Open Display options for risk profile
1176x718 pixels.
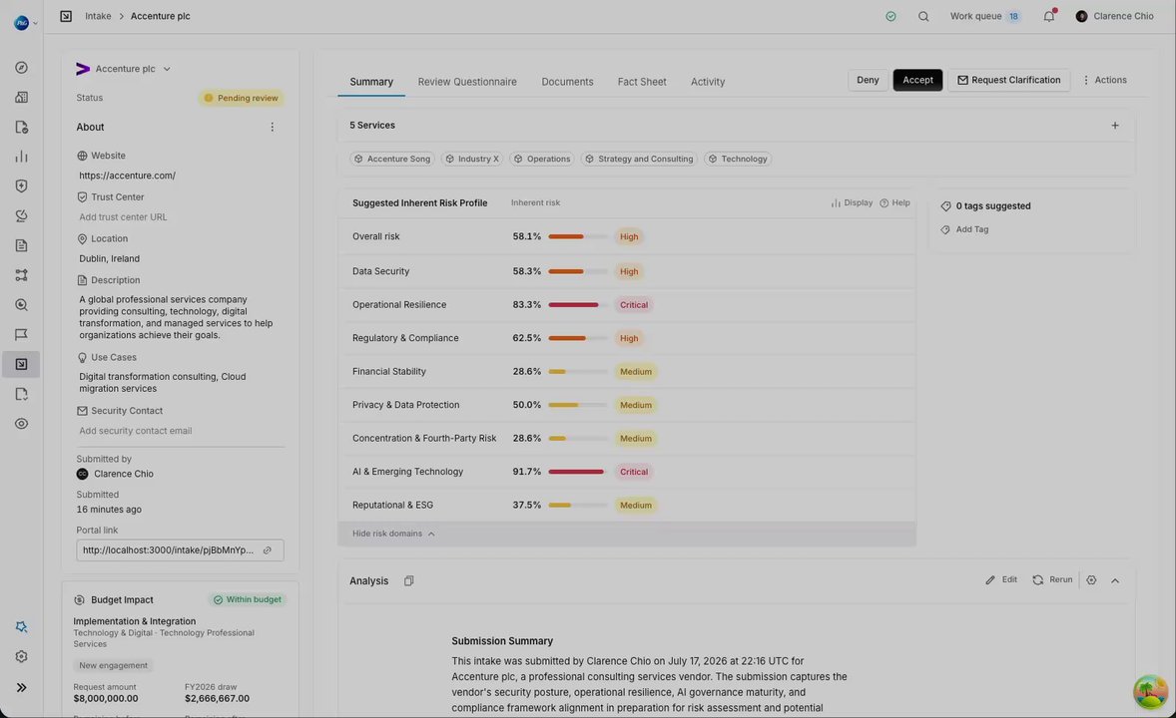(852, 203)
